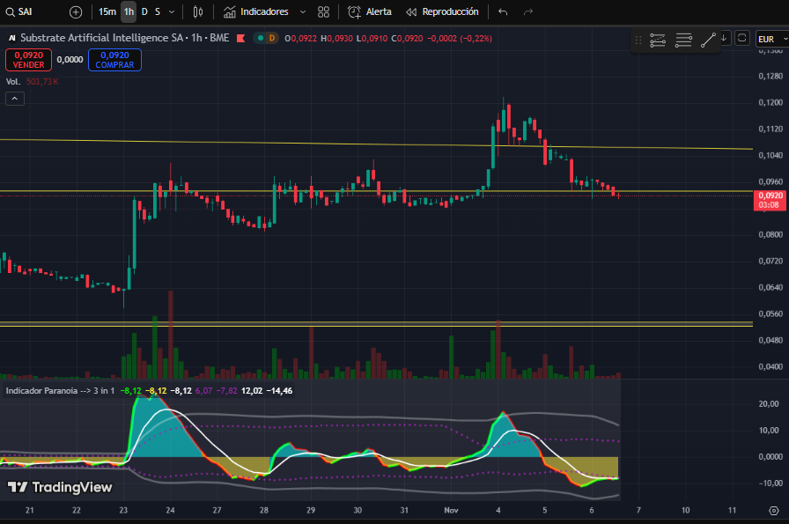
Task: Expand the timeframe interval dropdown arrow
Action: coord(172,12)
